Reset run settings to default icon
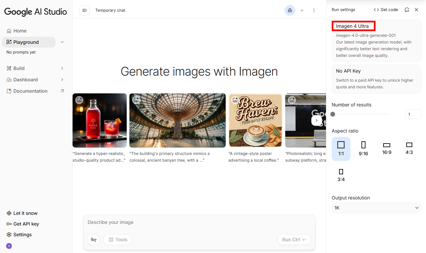The width and height of the screenshot is (426, 253). [407, 10]
